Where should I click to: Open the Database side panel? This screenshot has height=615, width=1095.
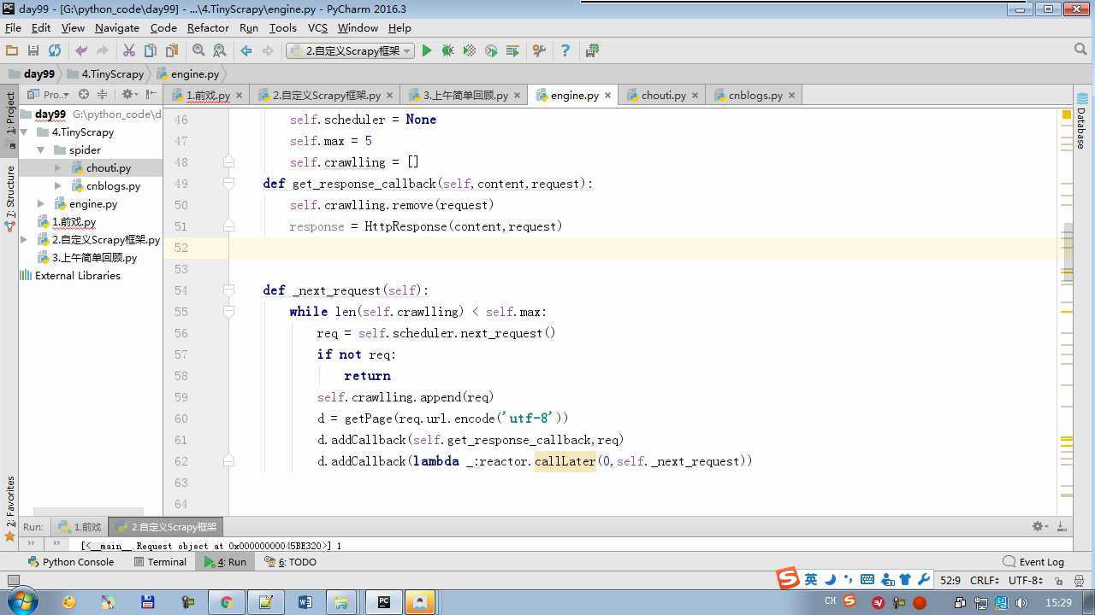click(x=1082, y=121)
